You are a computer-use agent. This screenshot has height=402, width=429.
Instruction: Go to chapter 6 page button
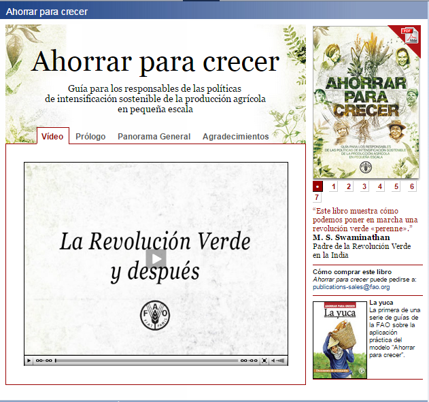click(x=412, y=186)
